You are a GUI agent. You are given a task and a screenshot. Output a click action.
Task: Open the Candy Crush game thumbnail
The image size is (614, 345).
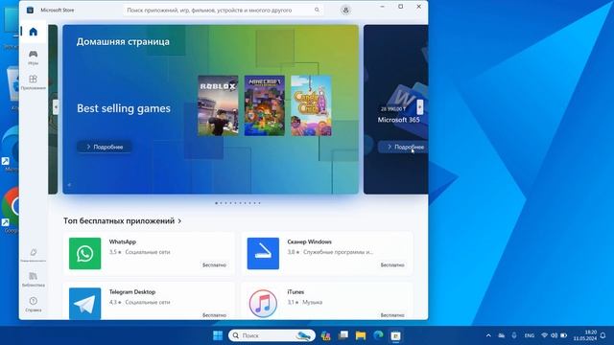(311, 105)
